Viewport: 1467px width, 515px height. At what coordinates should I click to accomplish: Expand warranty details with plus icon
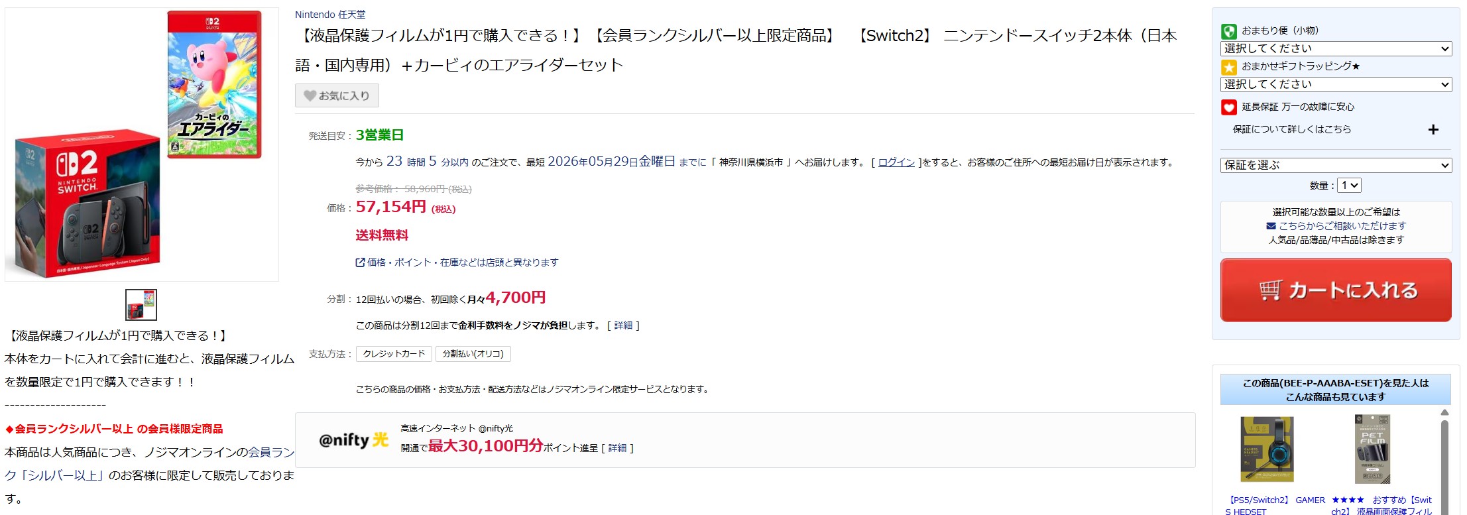[x=1433, y=130]
